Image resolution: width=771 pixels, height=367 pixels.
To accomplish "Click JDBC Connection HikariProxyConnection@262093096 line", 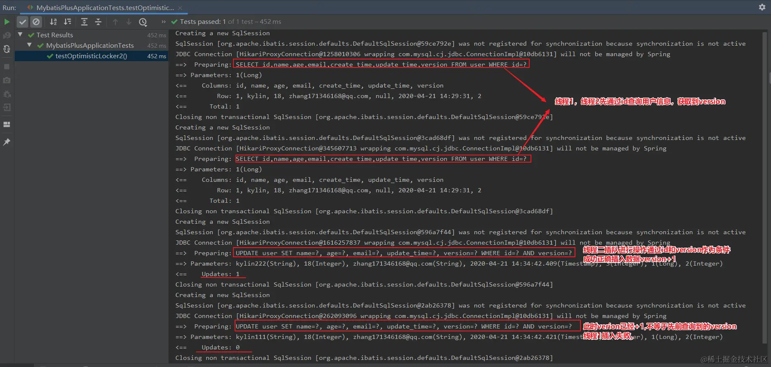I will (421, 316).
